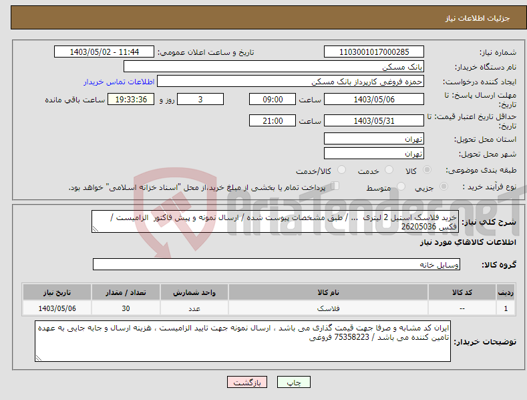Click the announcement date 1403/05/02 field
Viewport: 527px width, 400px height.
(104, 52)
